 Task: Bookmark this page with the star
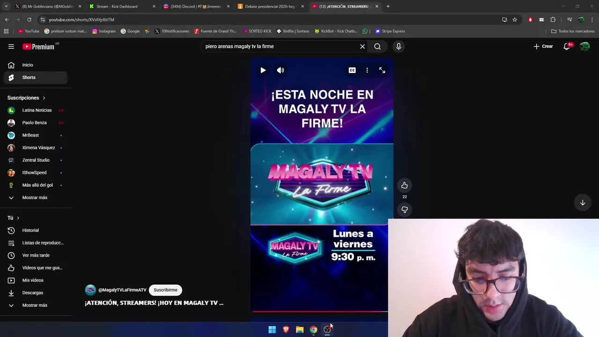pyautogui.click(x=515, y=20)
